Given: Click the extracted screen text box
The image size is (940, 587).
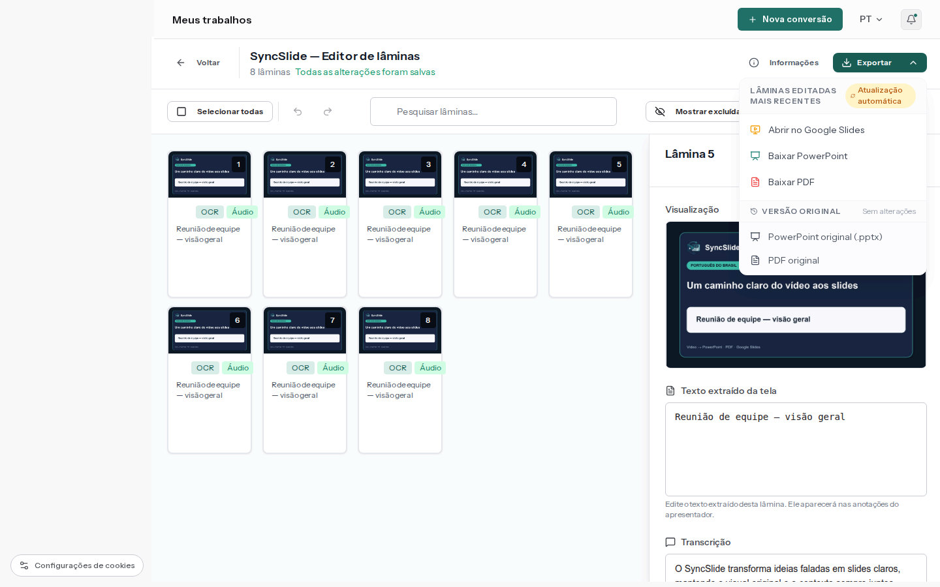Looking at the screenshot, I should [796, 449].
